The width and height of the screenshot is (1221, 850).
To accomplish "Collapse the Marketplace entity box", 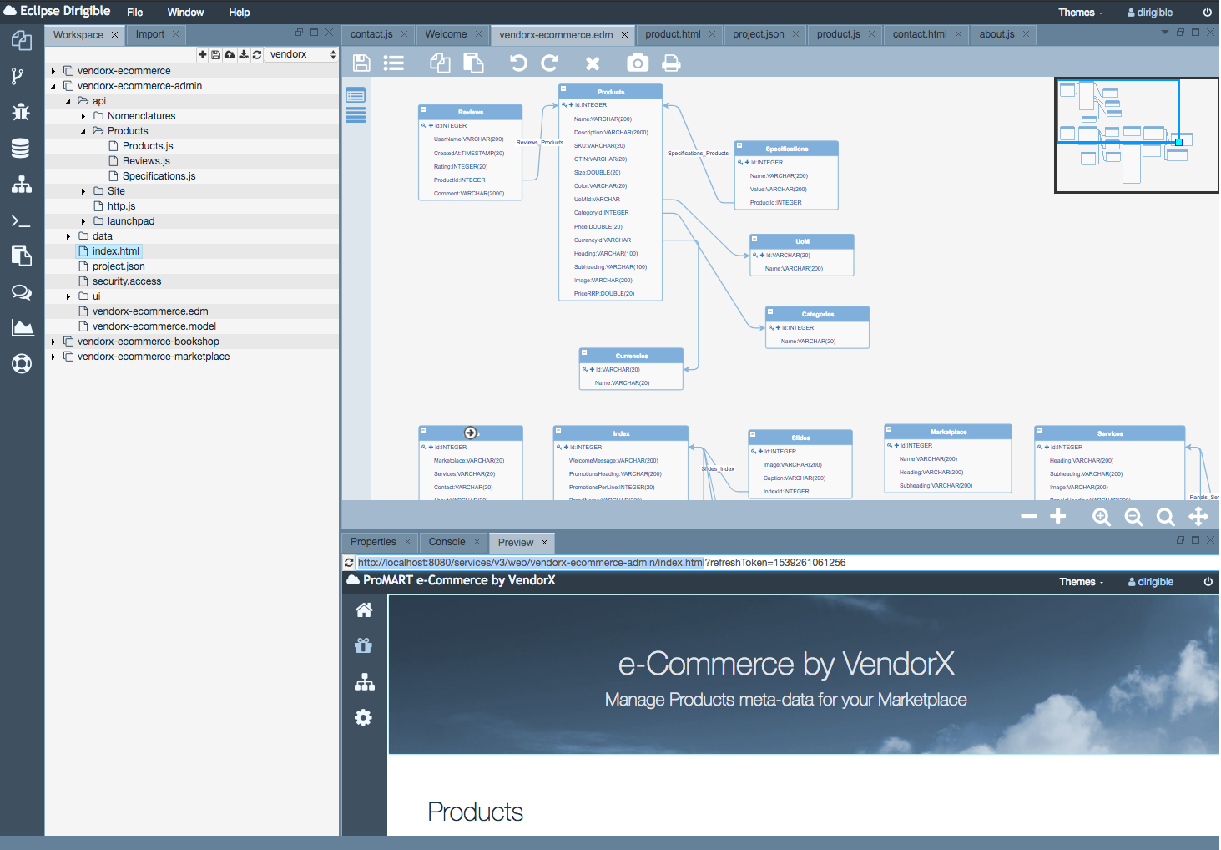I will tap(890, 429).
